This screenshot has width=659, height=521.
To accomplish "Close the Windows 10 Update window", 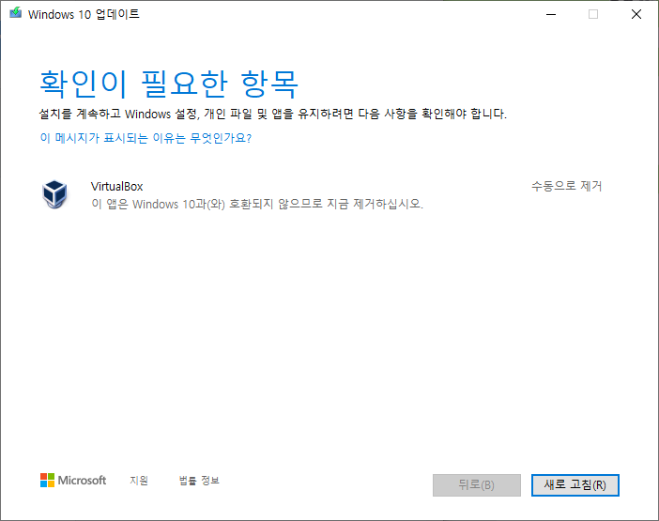I will coord(636,14).
